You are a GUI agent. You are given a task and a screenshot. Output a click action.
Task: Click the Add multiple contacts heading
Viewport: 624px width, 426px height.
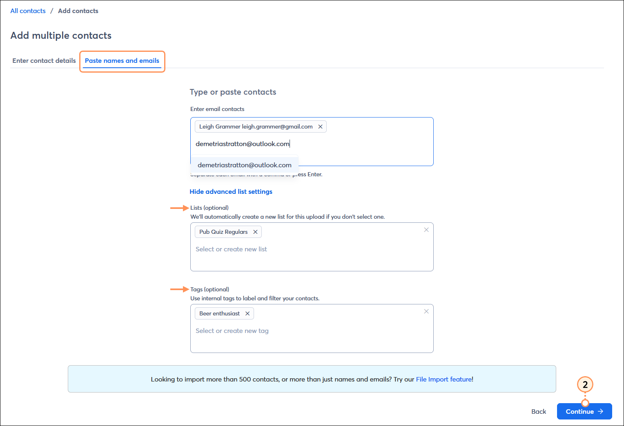[x=61, y=35]
